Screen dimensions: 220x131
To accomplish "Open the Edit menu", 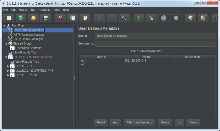I will (x=13, y=10).
